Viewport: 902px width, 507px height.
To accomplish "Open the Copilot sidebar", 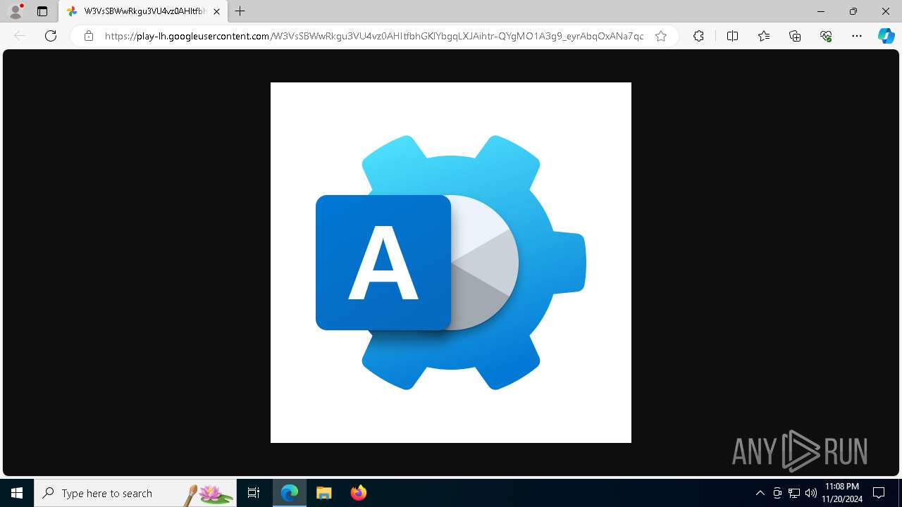I will [x=886, y=36].
